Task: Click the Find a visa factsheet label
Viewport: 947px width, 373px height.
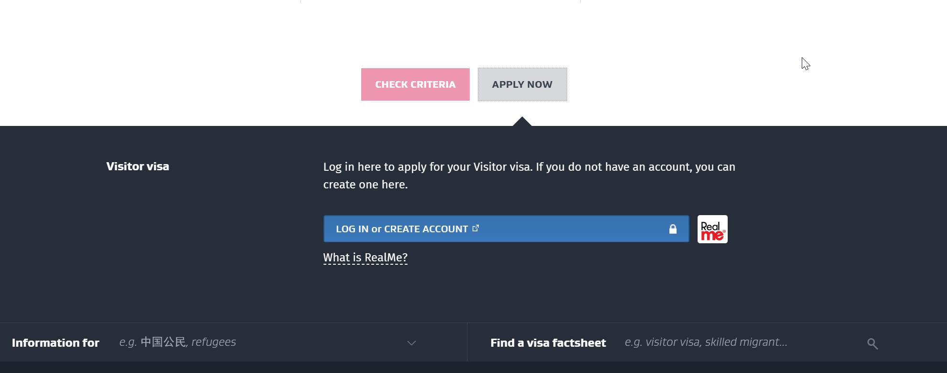Action: pos(548,343)
